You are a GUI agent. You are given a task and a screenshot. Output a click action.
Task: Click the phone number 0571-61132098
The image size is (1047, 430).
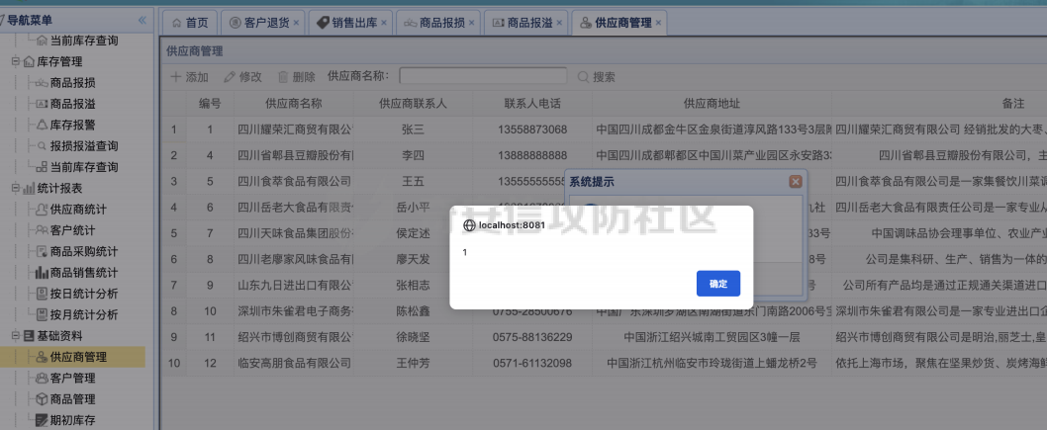[532, 364]
